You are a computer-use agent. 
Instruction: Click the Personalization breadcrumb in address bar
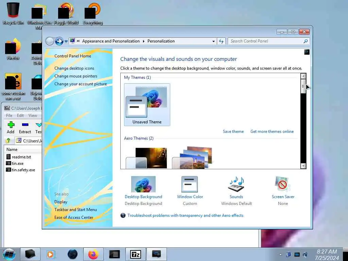161,41
